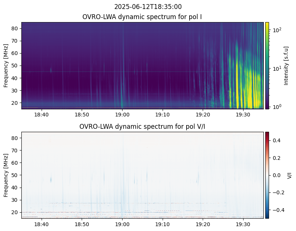Image resolution: width=296 pixels, height=231 pixels.
Task: Select the pol V/I dynamic spectrum title
Action: [x=142, y=127]
